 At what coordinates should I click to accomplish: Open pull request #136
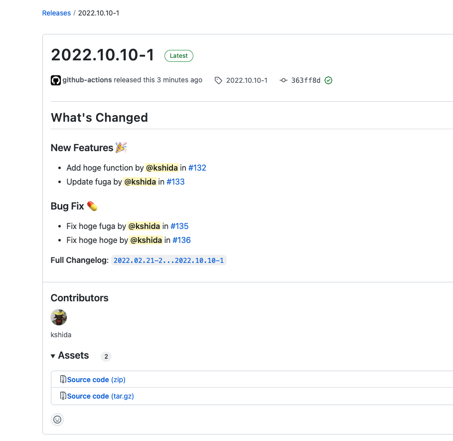[x=182, y=240]
